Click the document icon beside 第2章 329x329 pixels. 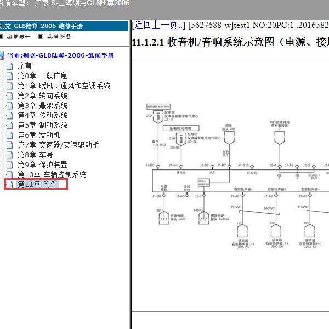[x=9, y=95]
